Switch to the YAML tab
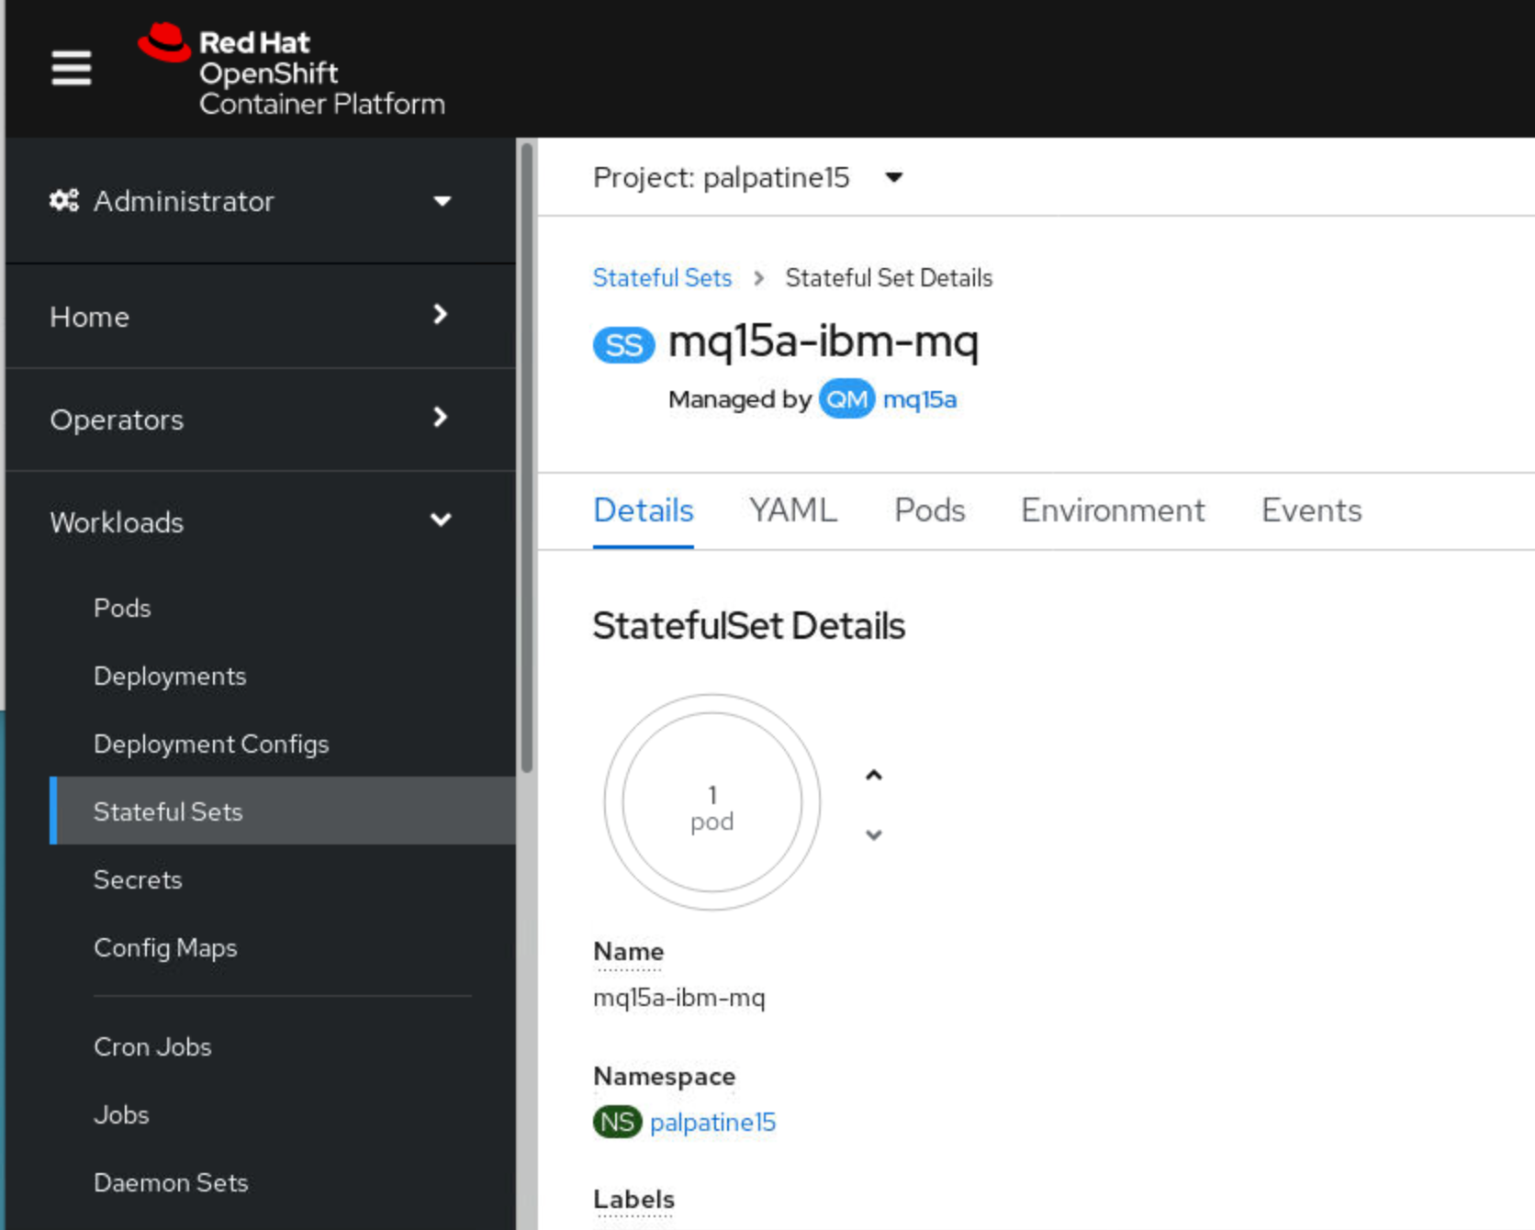Image resolution: width=1535 pixels, height=1230 pixels. (793, 510)
